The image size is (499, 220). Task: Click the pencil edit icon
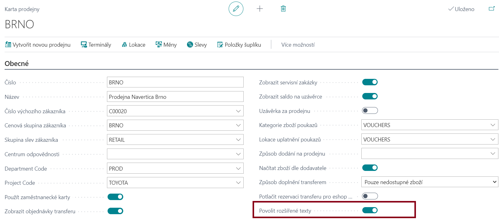pyautogui.click(x=236, y=9)
